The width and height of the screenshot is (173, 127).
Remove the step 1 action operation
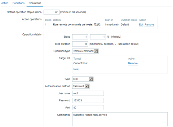(x=149, y=24)
